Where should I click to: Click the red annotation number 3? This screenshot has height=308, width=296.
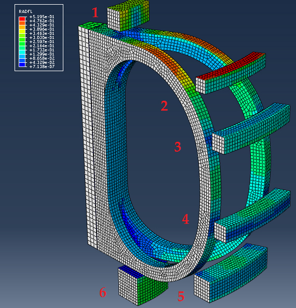tap(178, 147)
